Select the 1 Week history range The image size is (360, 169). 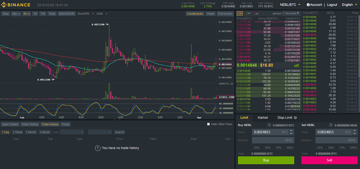(x=17, y=132)
